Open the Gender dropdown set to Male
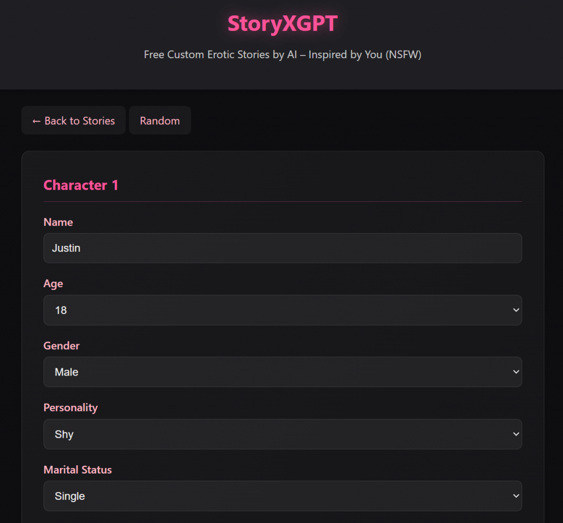 (x=282, y=372)
